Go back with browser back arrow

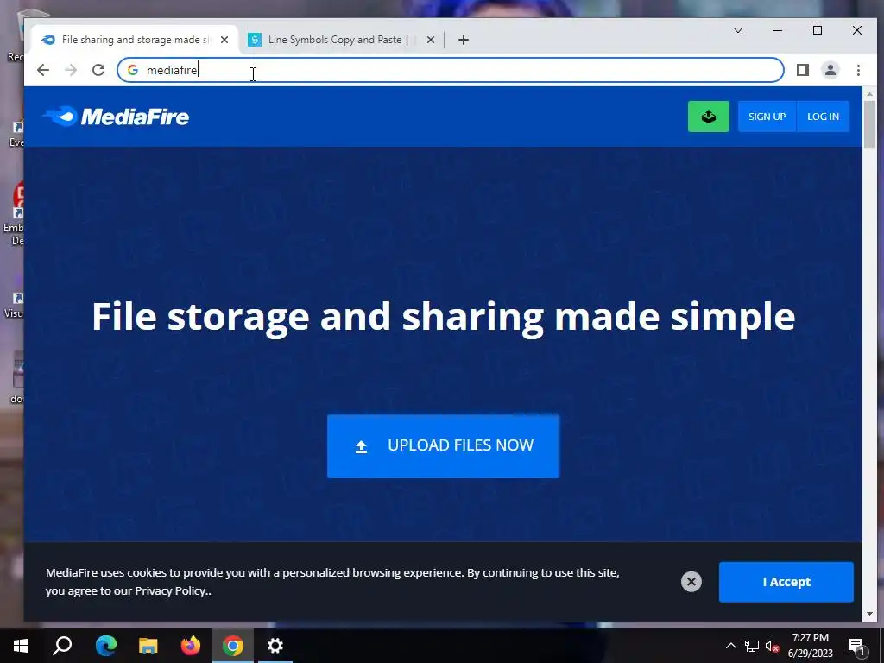[x=43, y=70]
